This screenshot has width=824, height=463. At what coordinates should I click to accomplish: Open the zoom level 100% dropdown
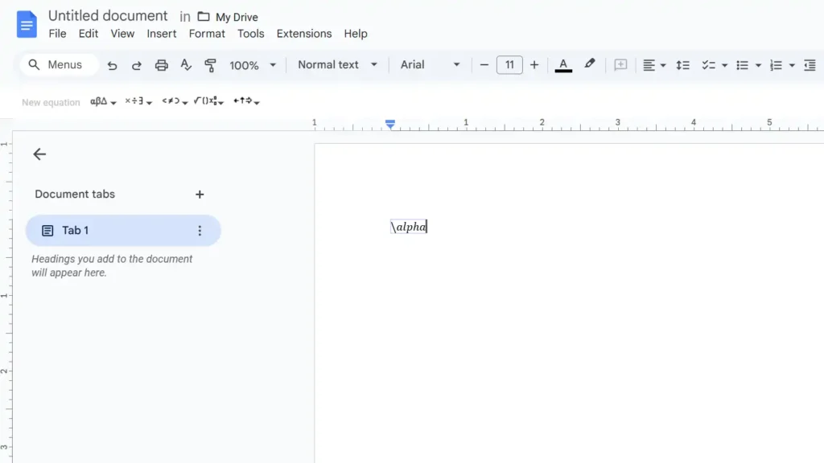(x=252, y=65)
